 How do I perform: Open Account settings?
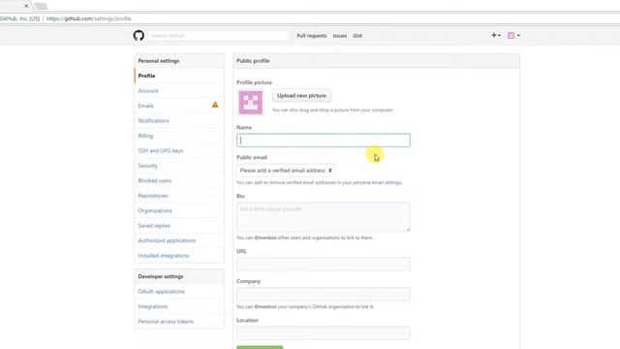[x=179, y=90]
